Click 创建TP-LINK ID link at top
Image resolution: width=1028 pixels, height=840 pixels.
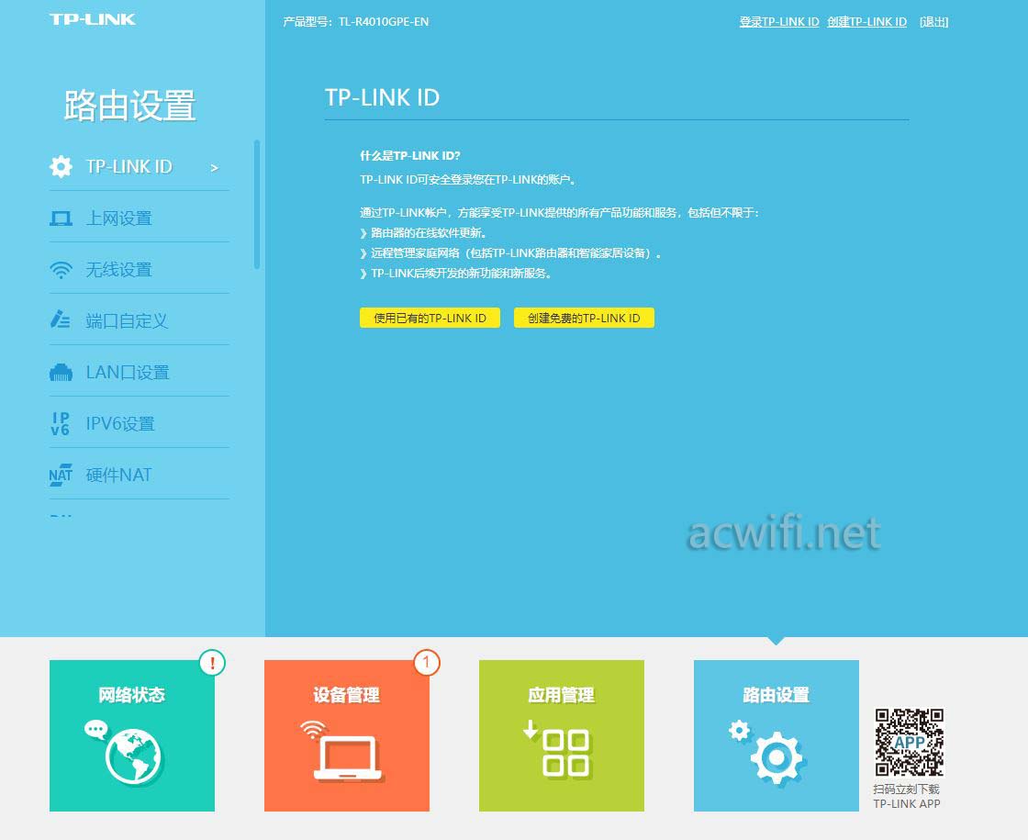[x=866, y=22]
